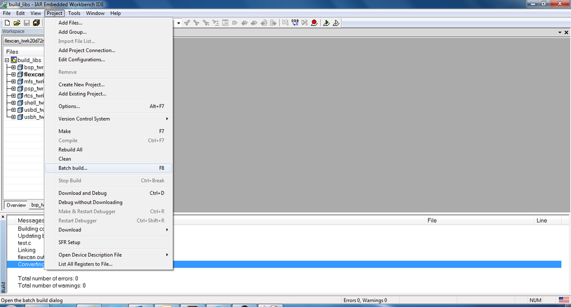Click the build_libs workspace icon in tree
The image size is (571, 307).
pyautogui.click(x=14, y=60)
